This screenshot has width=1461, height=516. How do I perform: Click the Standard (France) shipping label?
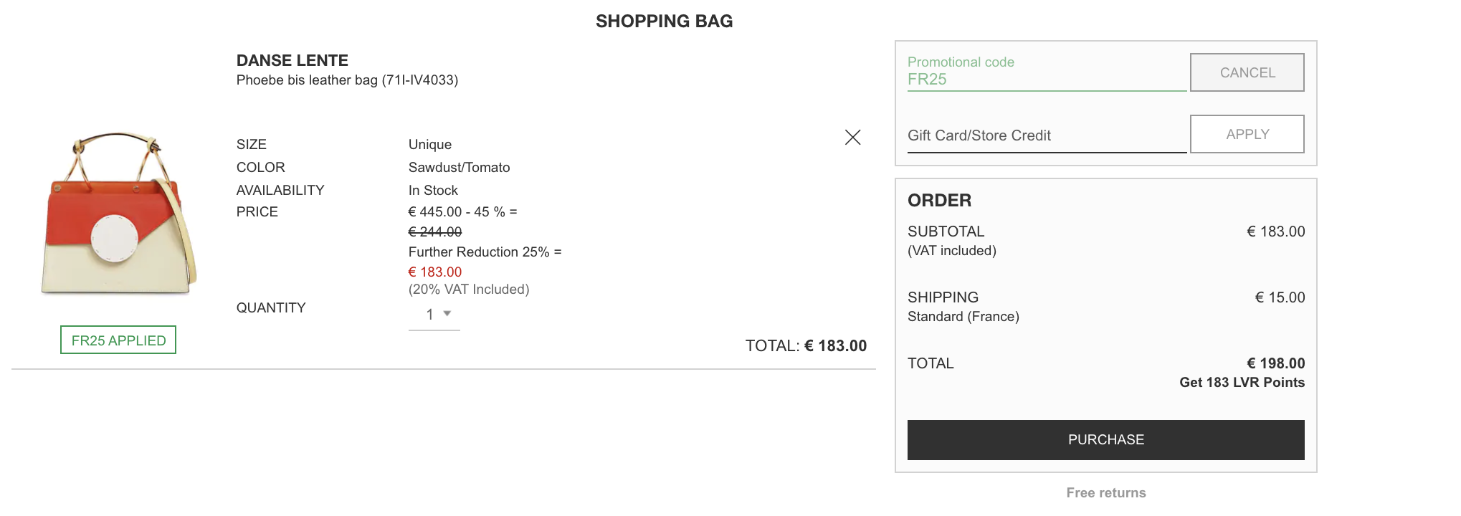[963, 317]
